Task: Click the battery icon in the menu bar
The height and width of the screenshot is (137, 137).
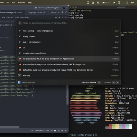Action: (132, 2)
